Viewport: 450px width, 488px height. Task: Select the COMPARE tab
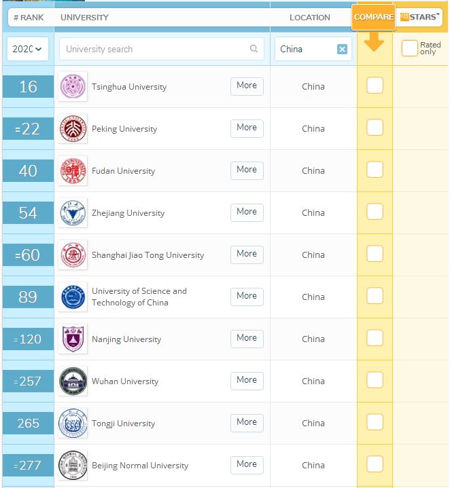coord(373,17)
